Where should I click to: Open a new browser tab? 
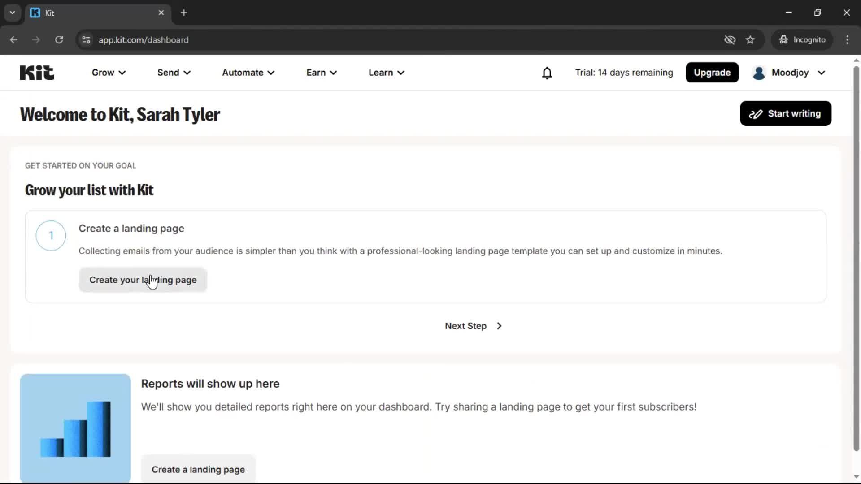(x=184, y=13)
